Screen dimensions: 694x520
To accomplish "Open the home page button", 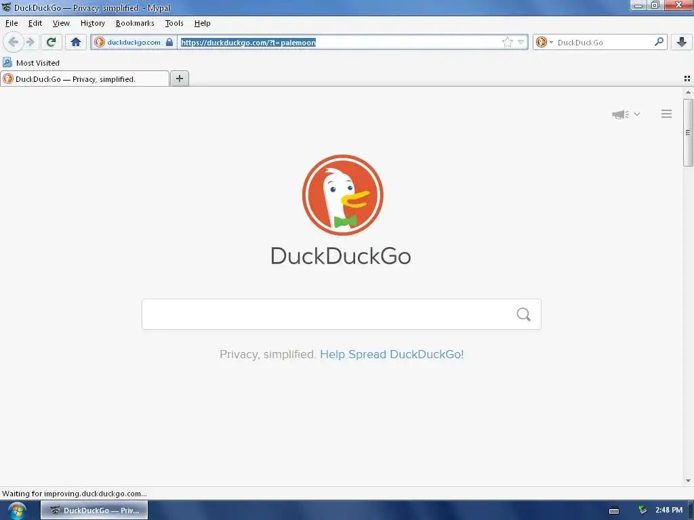I will click(76, 42).
